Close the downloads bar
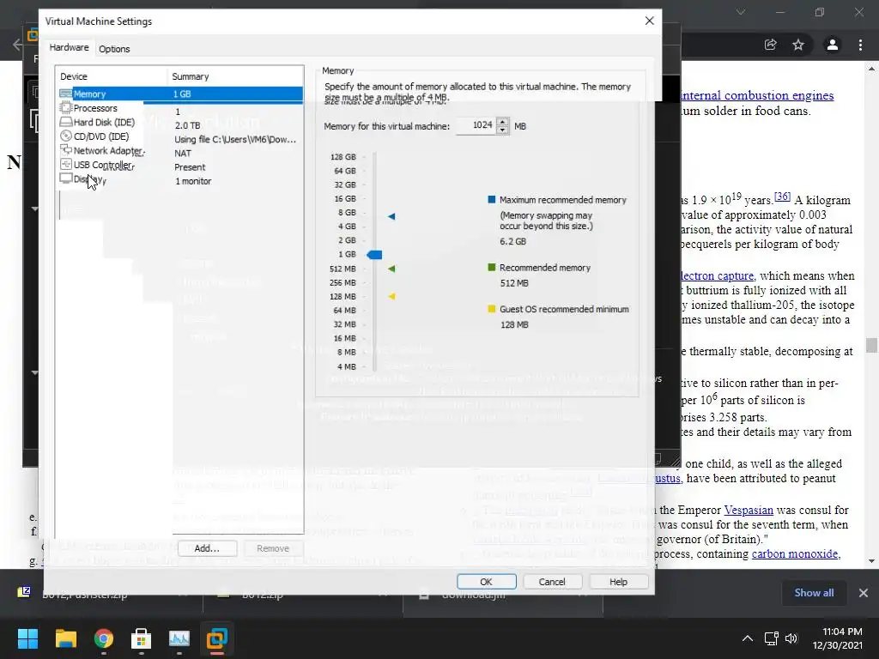The width and height of the screenshot is (879, 659). [x=864, y=593]
